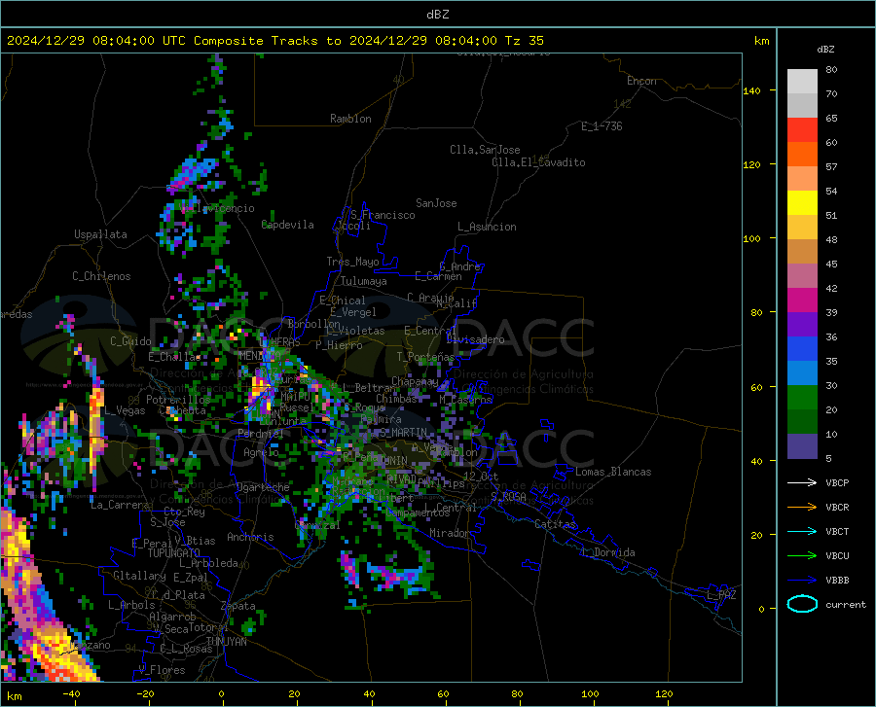Click the blue-purple echo cluster near Villavicencio
The image size is (876, 707).
tap(193, 173)
